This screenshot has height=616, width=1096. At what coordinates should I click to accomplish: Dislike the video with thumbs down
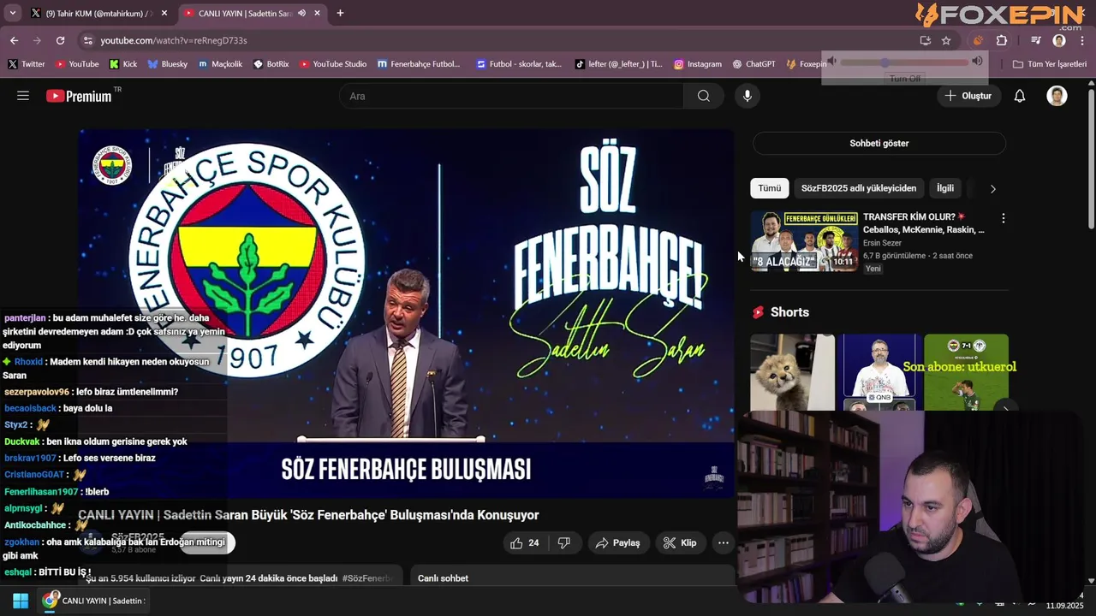564,543
